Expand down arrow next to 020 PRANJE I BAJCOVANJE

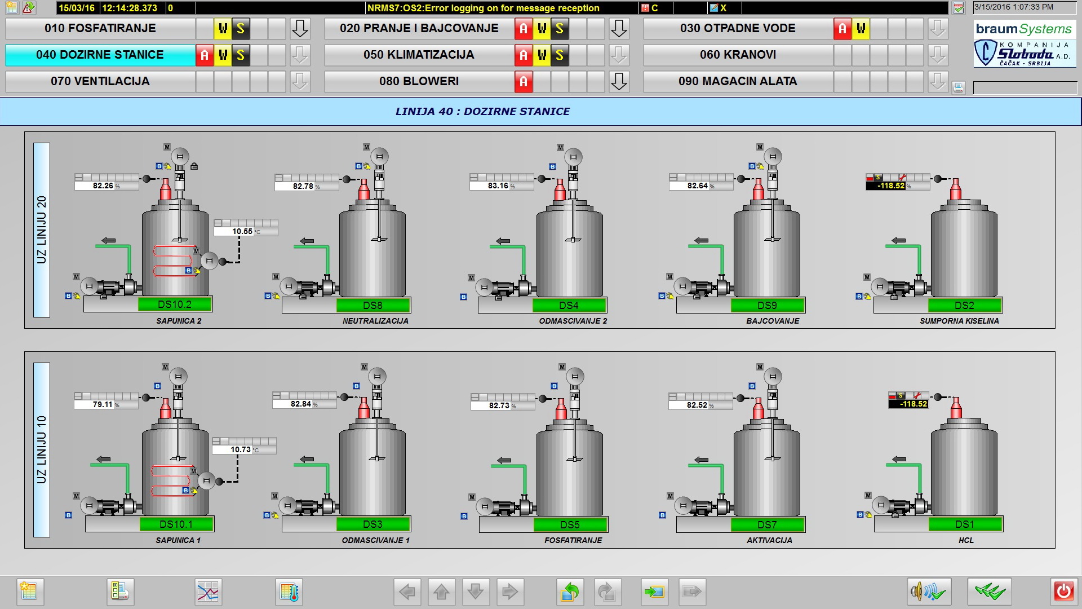619,29
